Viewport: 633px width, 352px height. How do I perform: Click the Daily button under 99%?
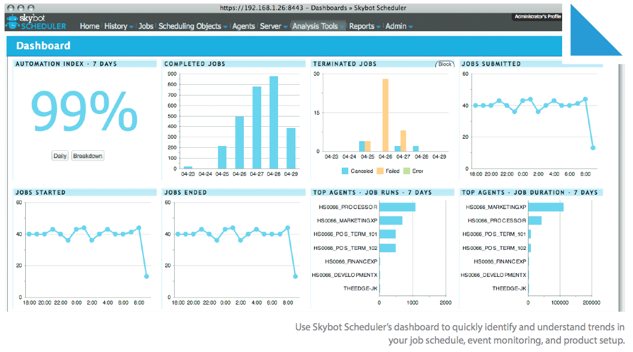tap(60, 156)
